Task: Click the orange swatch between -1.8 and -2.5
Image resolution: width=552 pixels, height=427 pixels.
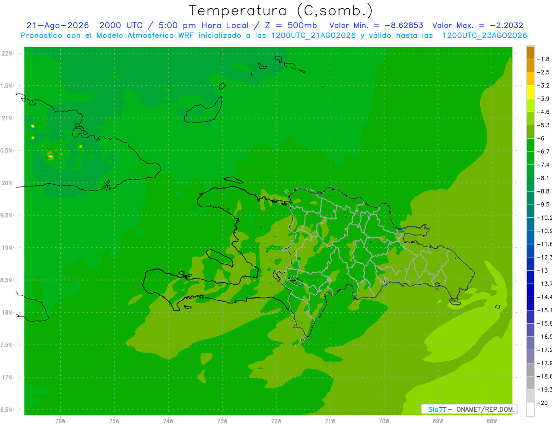Action: (x=530, y=65)
